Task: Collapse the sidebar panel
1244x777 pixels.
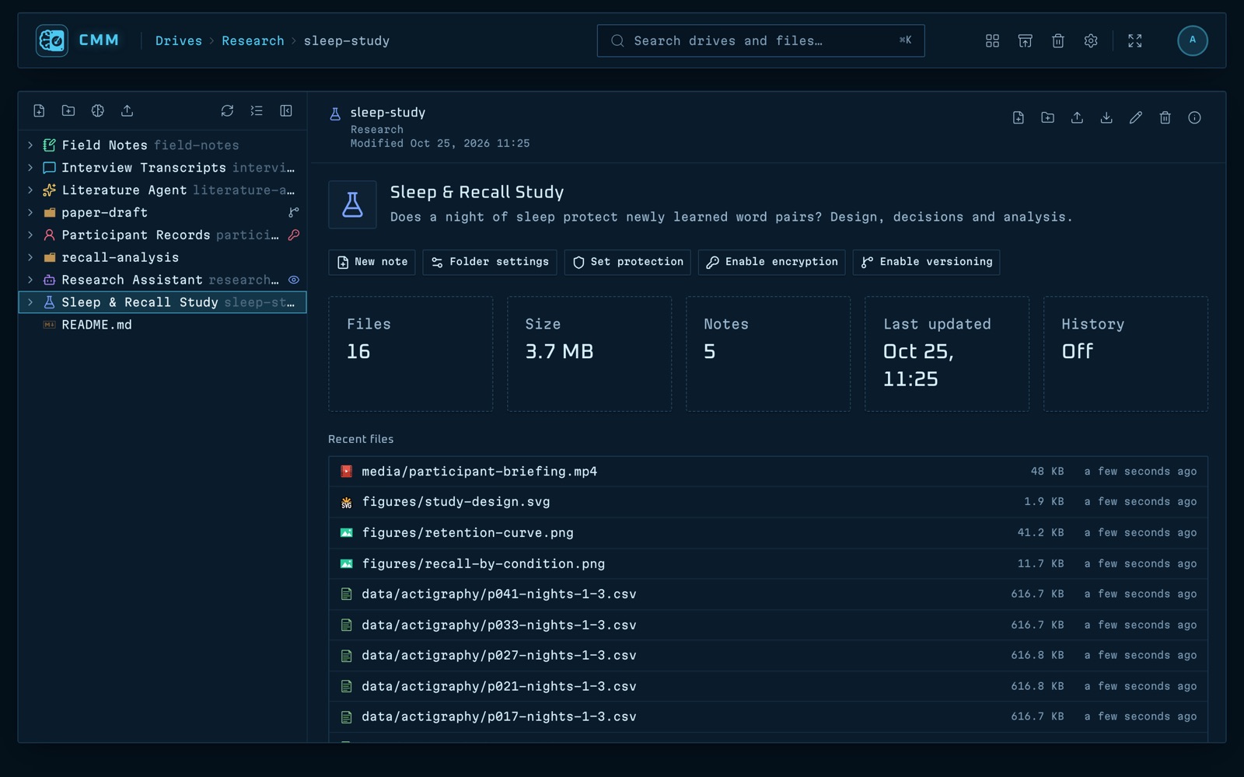Action: pos(286,111)
